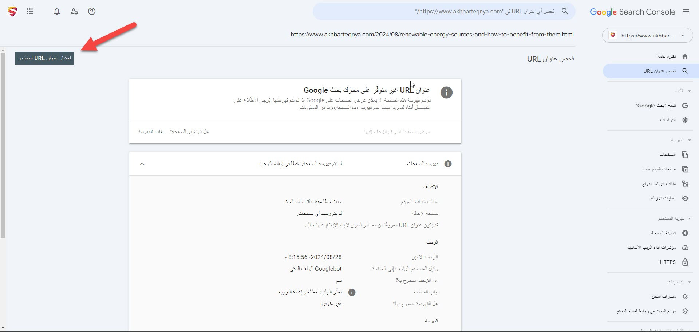
Task: Click the video pages icon
Action: click(685, 169)
